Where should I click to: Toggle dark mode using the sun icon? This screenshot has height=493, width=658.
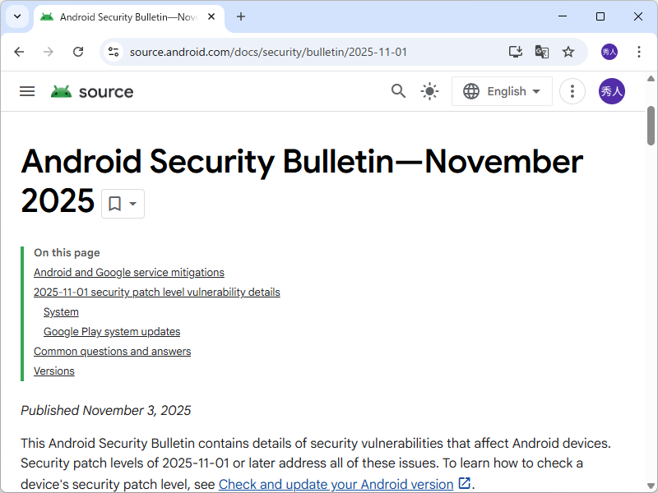(x=429, y=91)
